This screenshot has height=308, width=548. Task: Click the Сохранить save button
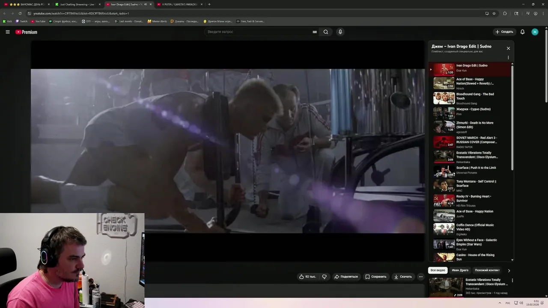(x=376, y=277)
